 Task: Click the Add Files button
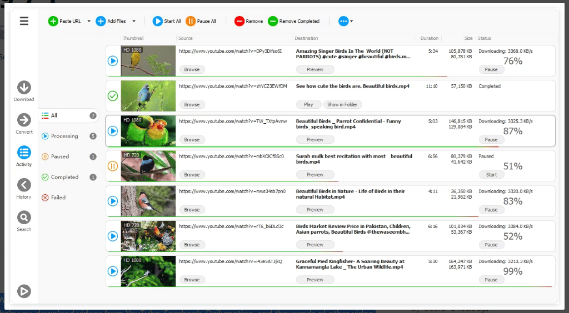tap(111, 21)
